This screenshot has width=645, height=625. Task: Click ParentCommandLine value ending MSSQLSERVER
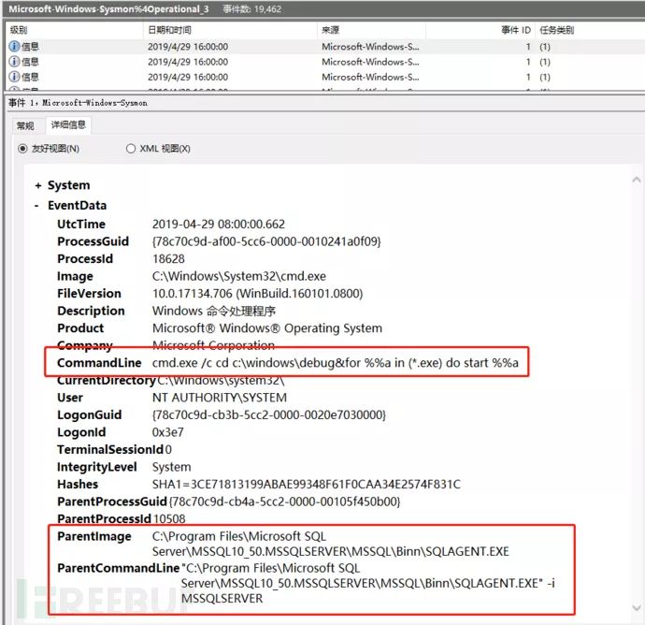pyautogui.click(x=368, y=583)
